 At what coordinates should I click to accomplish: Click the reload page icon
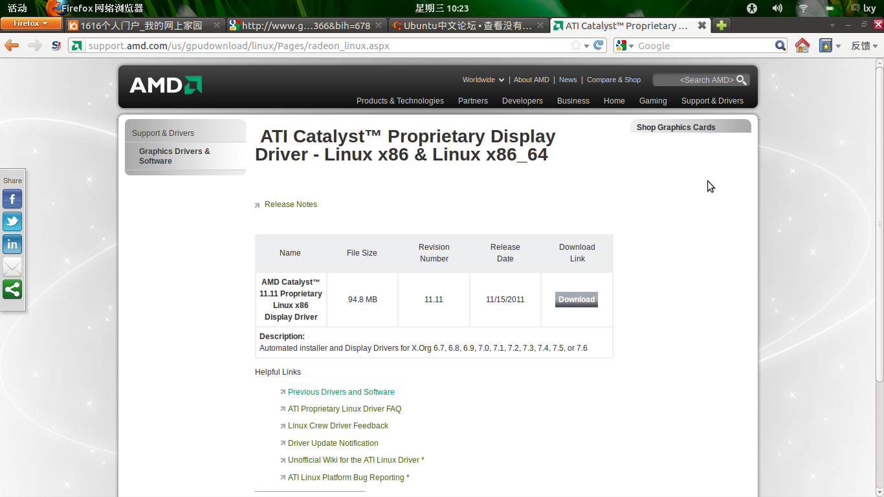pos(599,45)
